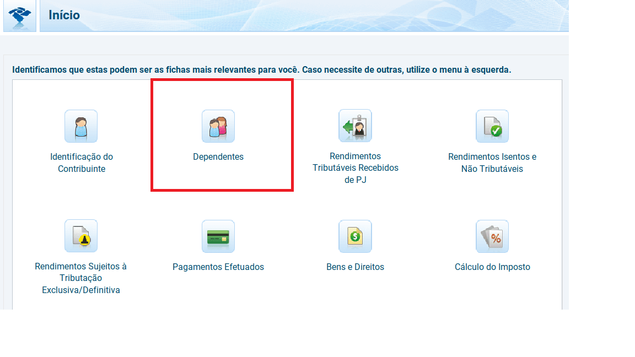
Task: Click the Dependentes two-people icon
Action: [218, 126]
